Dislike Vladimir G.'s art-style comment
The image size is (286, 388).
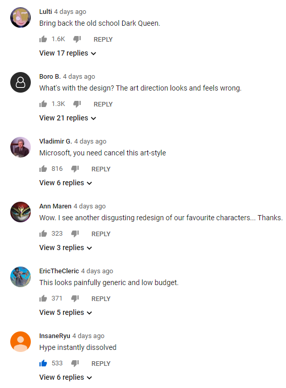click(x=75, y=169)
